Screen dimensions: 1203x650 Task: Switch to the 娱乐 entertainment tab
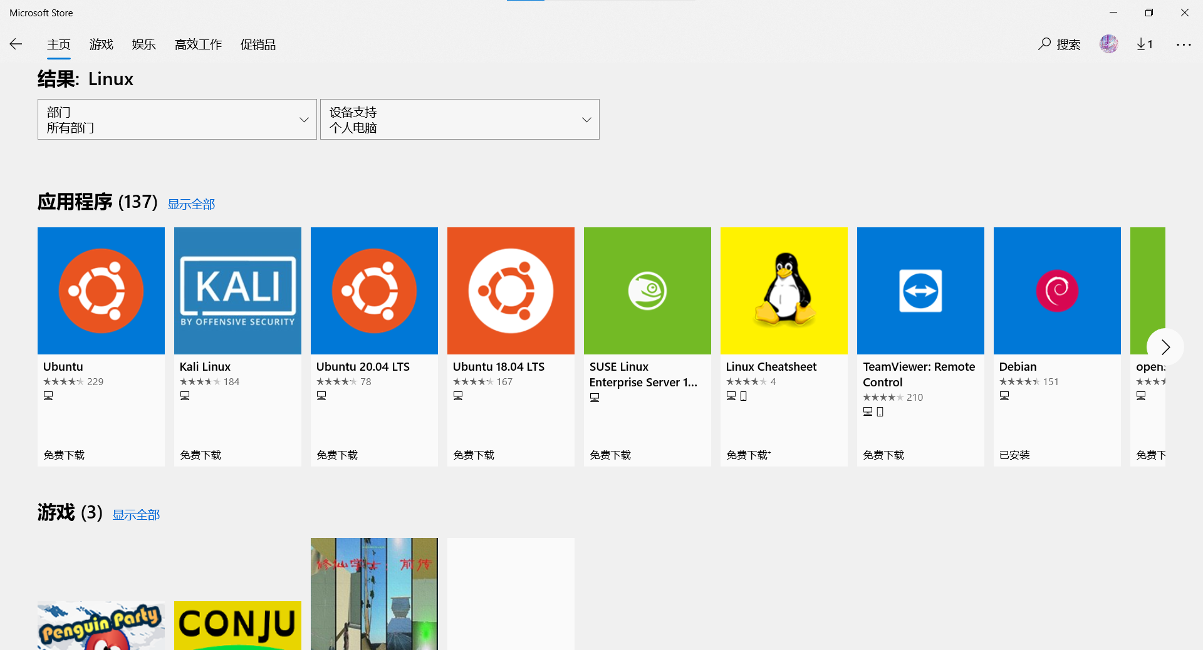[144, 44]
